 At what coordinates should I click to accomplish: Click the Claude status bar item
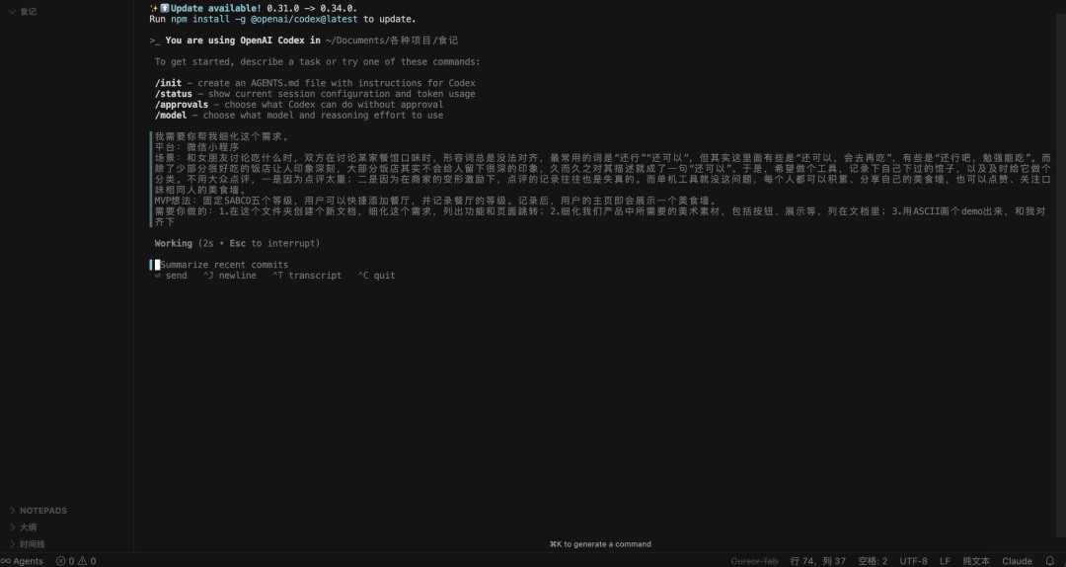click(1017, 561)
